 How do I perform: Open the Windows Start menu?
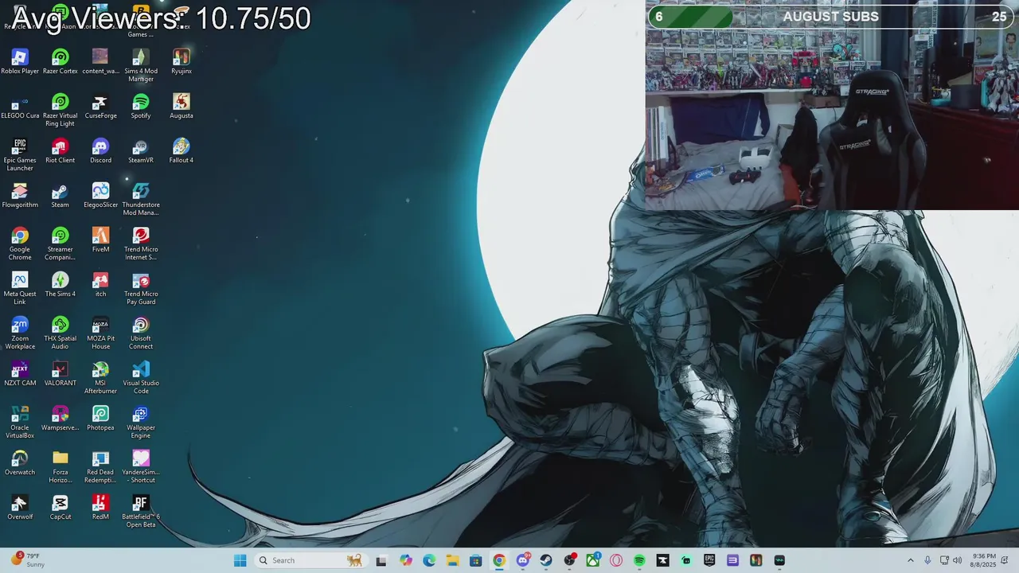click(x=240, y=560)
